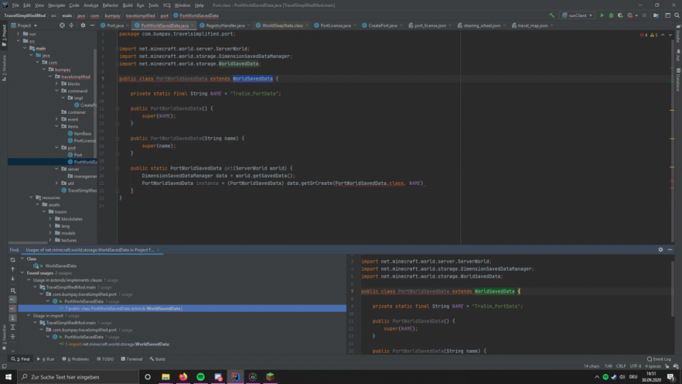Open the Terminal tool window

pyautogui.click(x=132, y=359)
